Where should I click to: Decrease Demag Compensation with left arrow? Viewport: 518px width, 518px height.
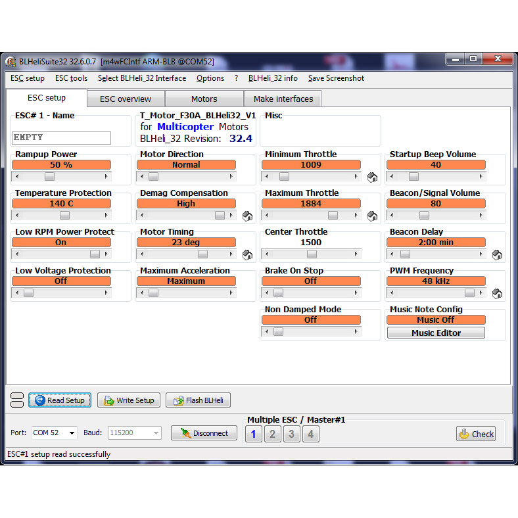[142, 215]
